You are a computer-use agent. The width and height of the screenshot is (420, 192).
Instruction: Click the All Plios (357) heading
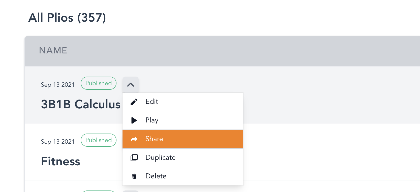click(67, 18)
